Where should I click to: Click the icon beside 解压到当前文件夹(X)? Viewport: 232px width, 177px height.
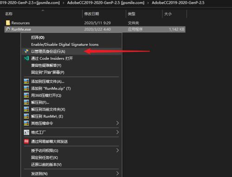pyautogui.click(x=26, y=109)
